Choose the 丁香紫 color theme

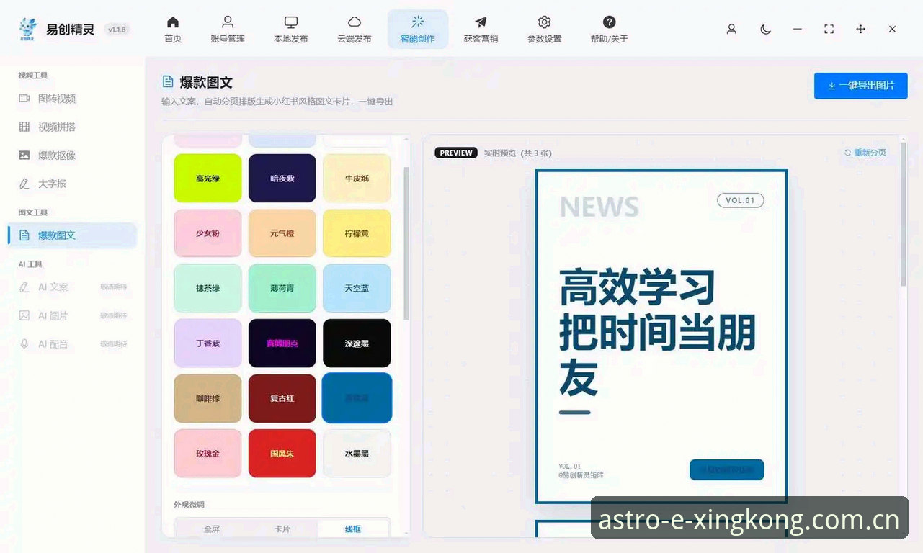(x=208, y=343)
